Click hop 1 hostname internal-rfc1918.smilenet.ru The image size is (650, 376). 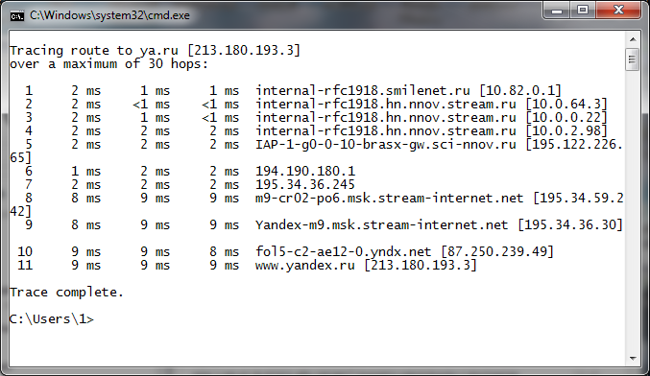click(x=363, y=91)
